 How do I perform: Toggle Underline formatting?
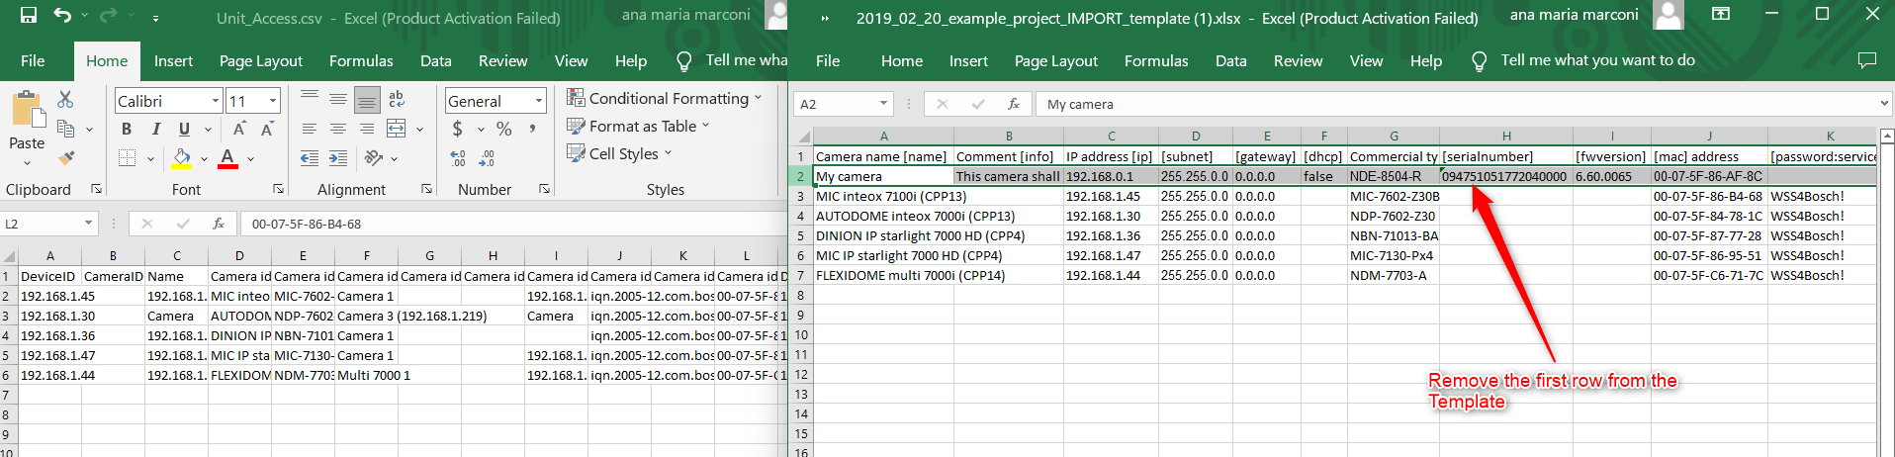coord(184,129)
